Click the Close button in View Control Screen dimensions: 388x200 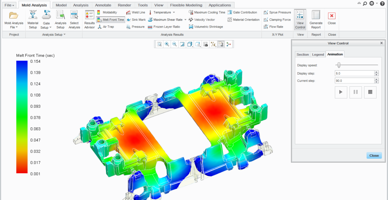click(x=374, y=155)
